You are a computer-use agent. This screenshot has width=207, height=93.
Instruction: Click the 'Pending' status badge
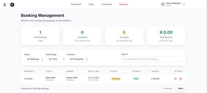pyautogui.click(x=116, y=79)
